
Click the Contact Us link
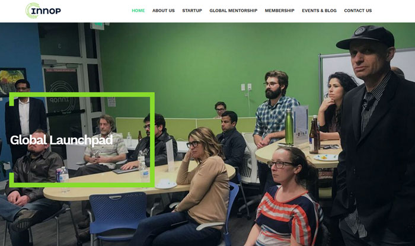[x=358, y=11]
